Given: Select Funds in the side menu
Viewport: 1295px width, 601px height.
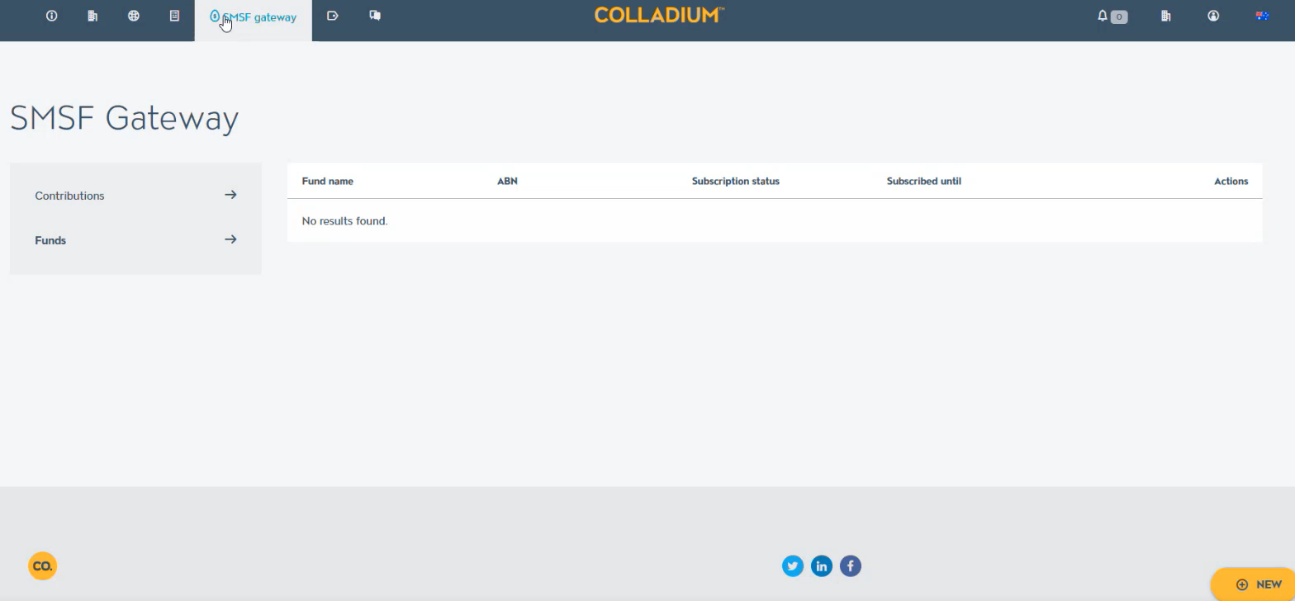Looking at the screenshot, I should coord(135,240).
